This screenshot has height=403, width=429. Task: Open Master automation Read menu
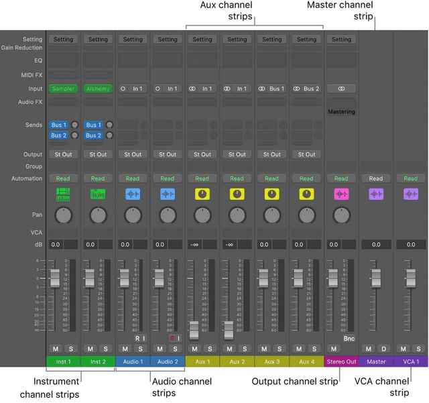[376, 178]
